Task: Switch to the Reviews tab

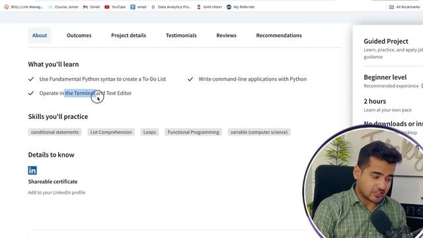Action: (226, 35)
